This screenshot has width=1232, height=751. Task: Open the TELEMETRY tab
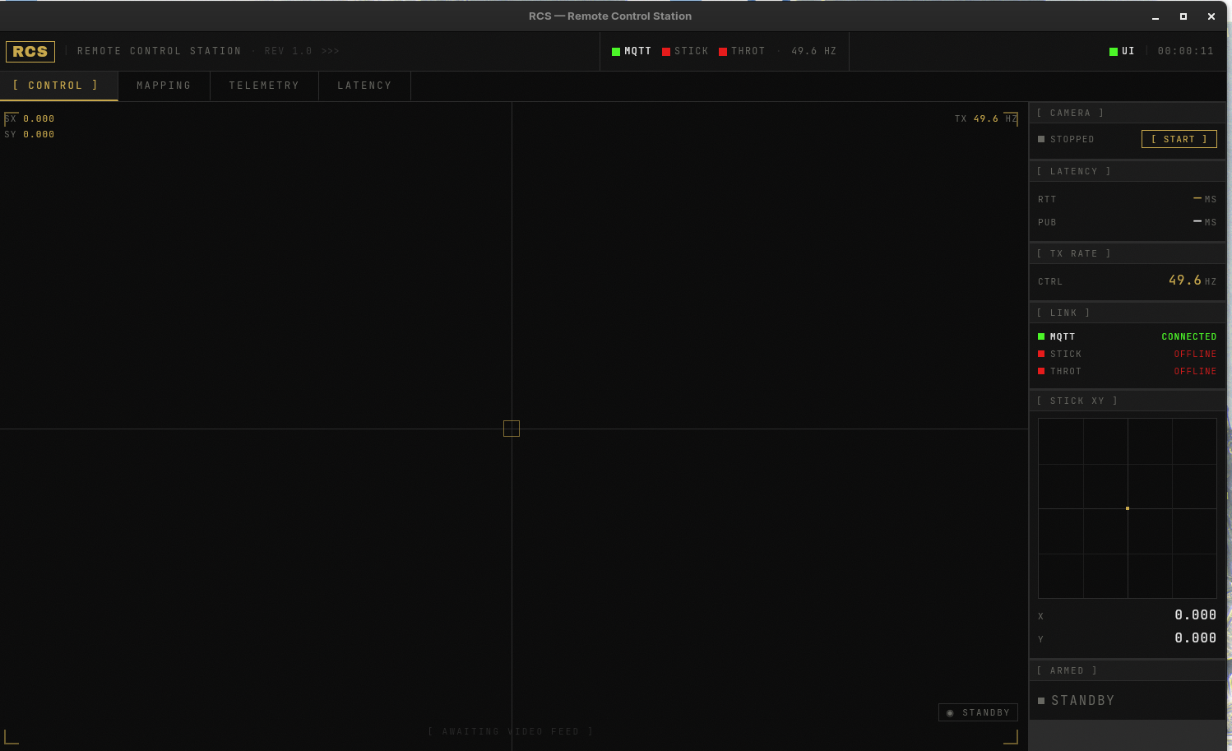click(264, 86)
